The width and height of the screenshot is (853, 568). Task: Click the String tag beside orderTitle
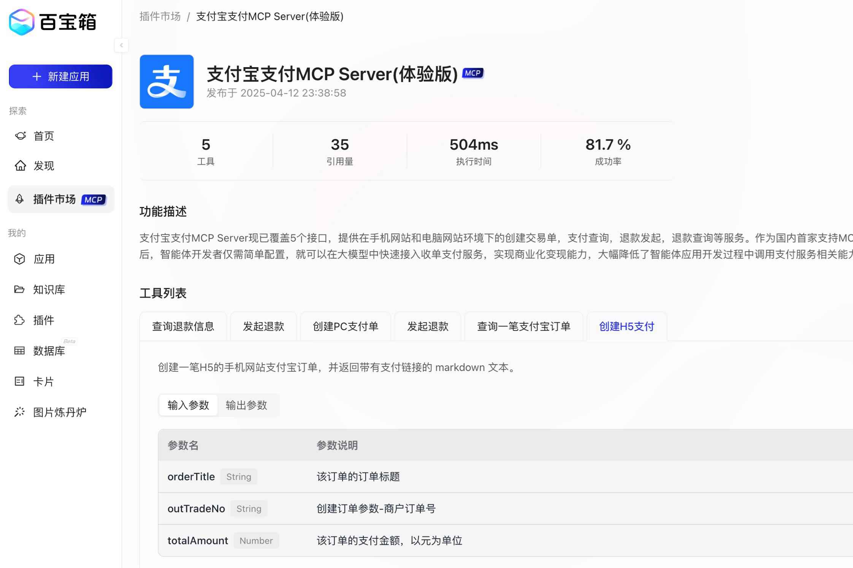(239, 476)
